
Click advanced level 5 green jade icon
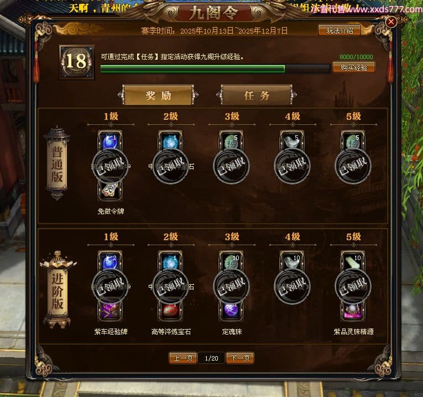(353, 262)
